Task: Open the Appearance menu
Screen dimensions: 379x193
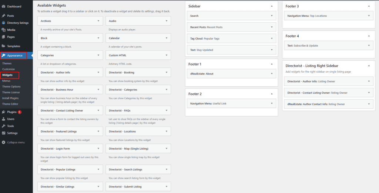Action: 14,56
